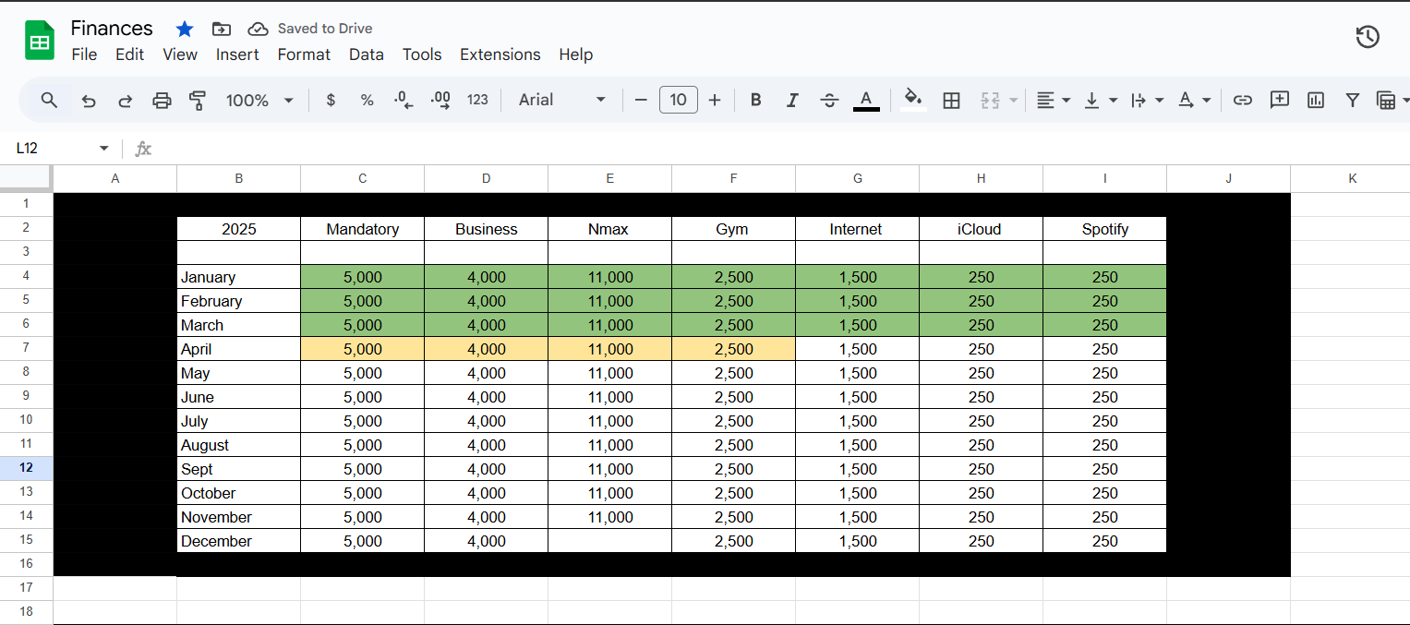Select column C header
Screen dimensions: 1410x625
click(x=362, y=178)
